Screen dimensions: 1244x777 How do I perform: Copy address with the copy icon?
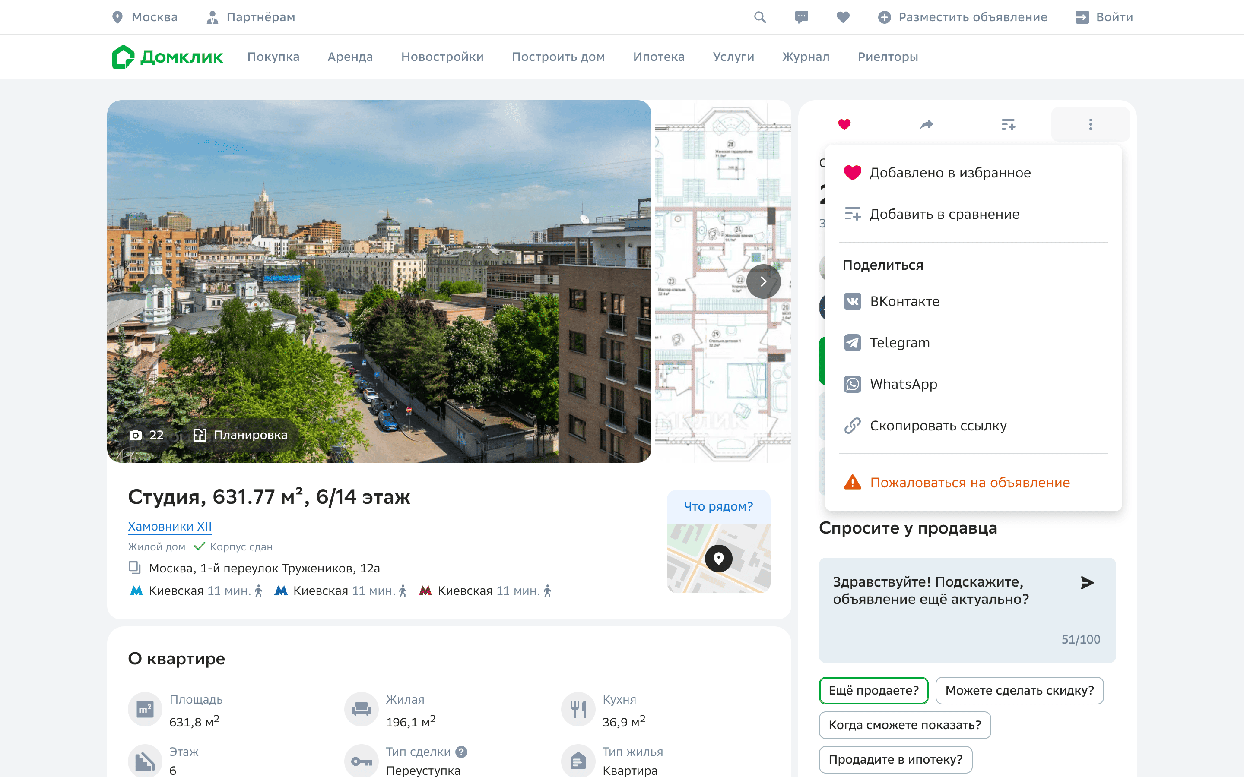(x=134, y=567)
